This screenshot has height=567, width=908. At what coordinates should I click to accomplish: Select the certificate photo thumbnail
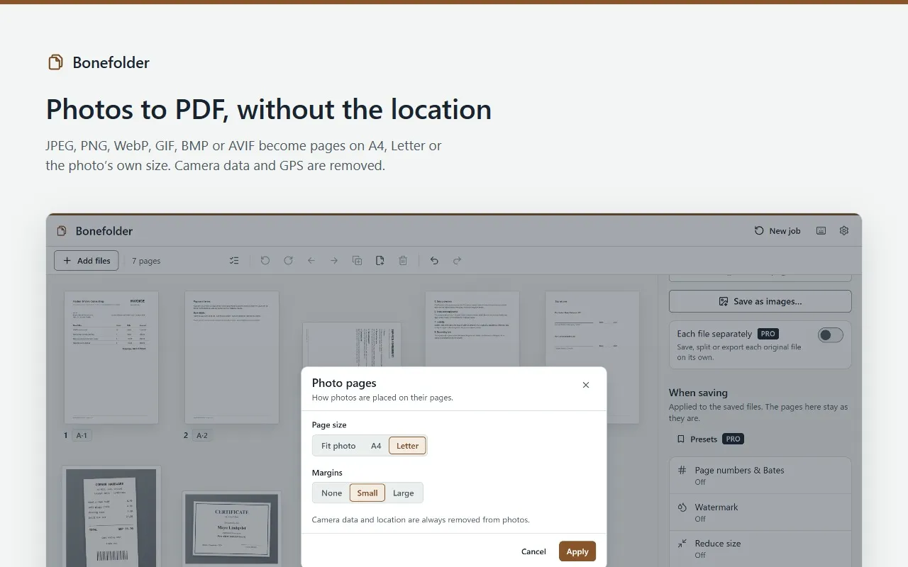[x=232, y=529]
